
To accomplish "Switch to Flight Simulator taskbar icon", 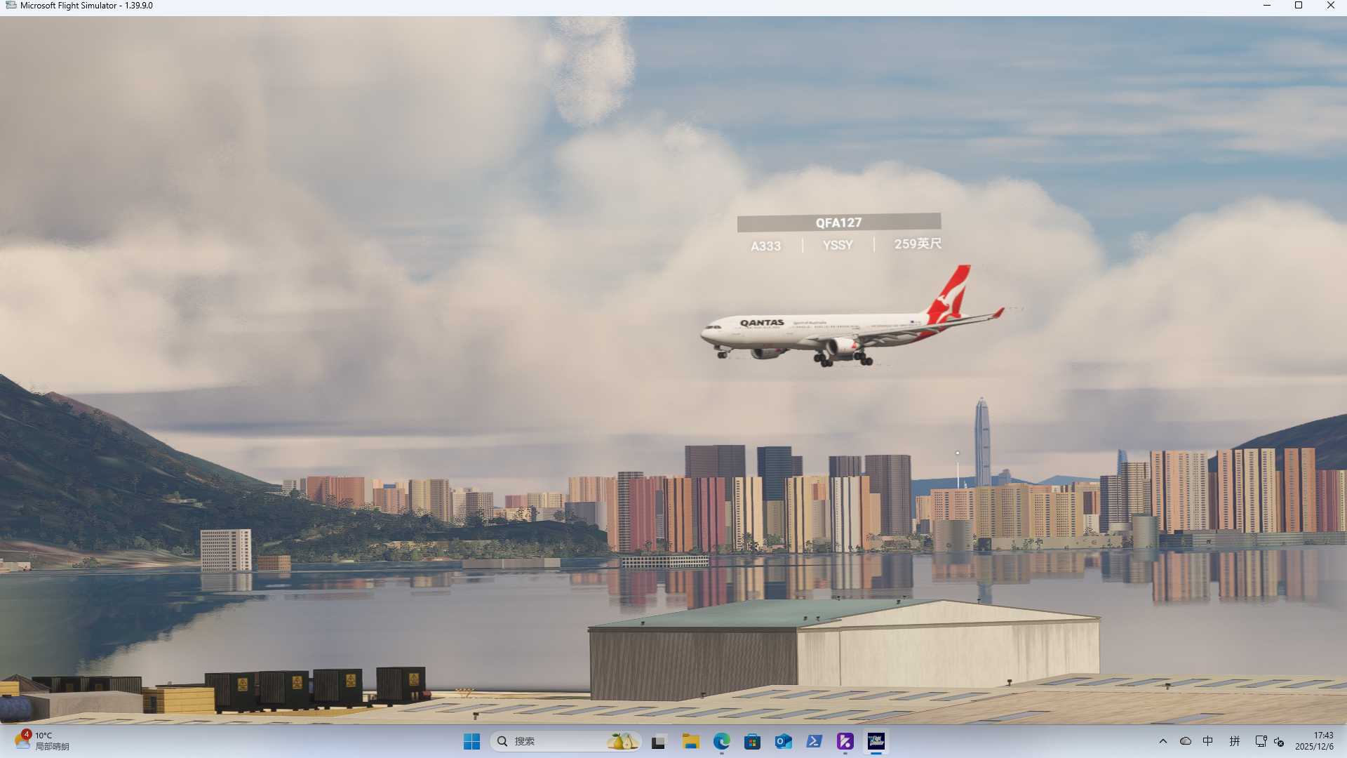I will click(876, 741).
